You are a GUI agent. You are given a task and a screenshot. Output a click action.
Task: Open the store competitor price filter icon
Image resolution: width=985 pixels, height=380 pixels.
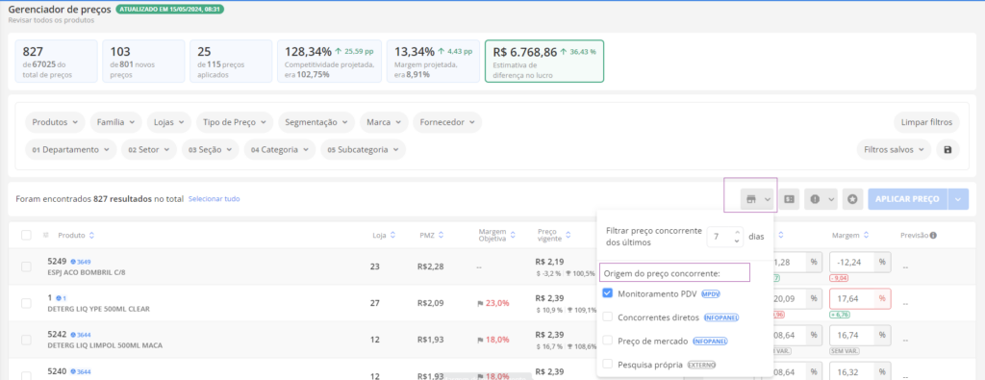(757, 199)
